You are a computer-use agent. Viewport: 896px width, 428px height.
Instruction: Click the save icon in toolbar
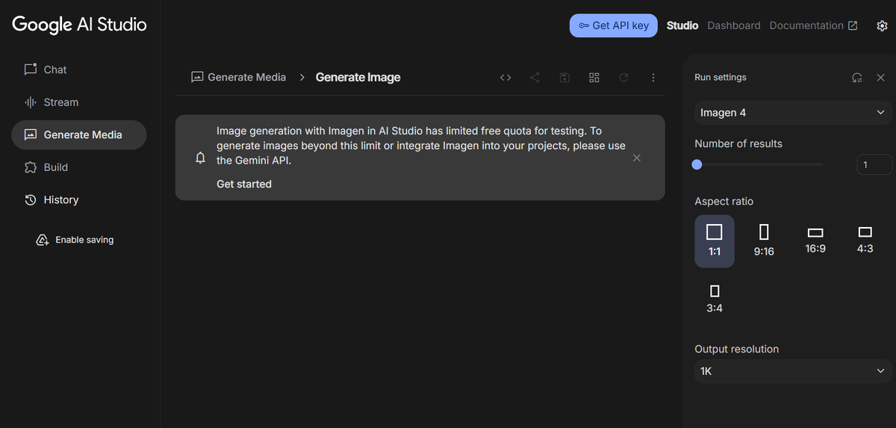pos(564,77)
